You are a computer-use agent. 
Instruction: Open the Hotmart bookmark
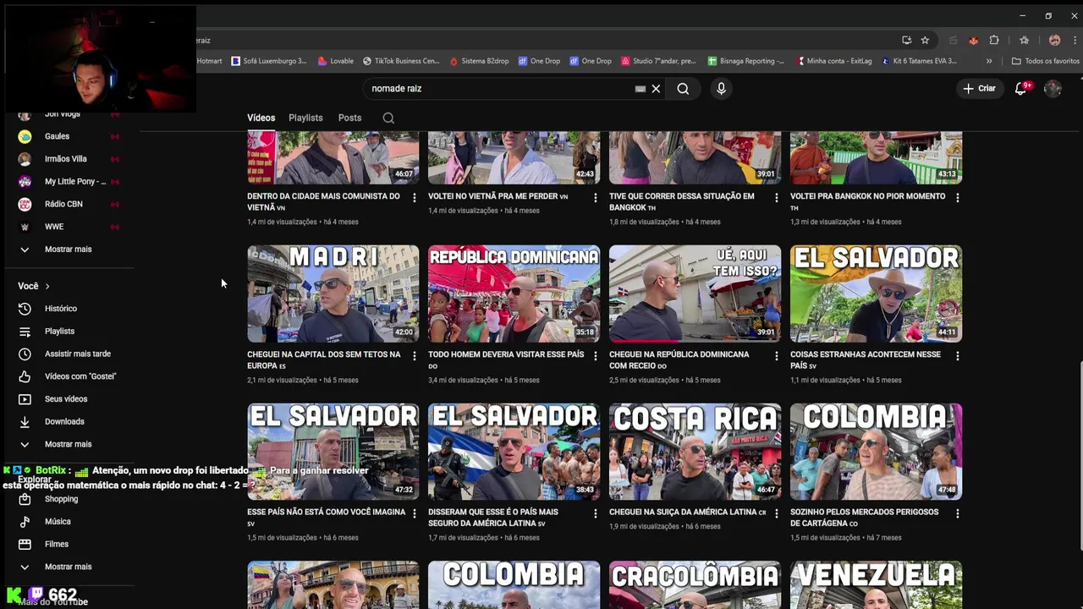pyautogui.click(x=209, y=61)
